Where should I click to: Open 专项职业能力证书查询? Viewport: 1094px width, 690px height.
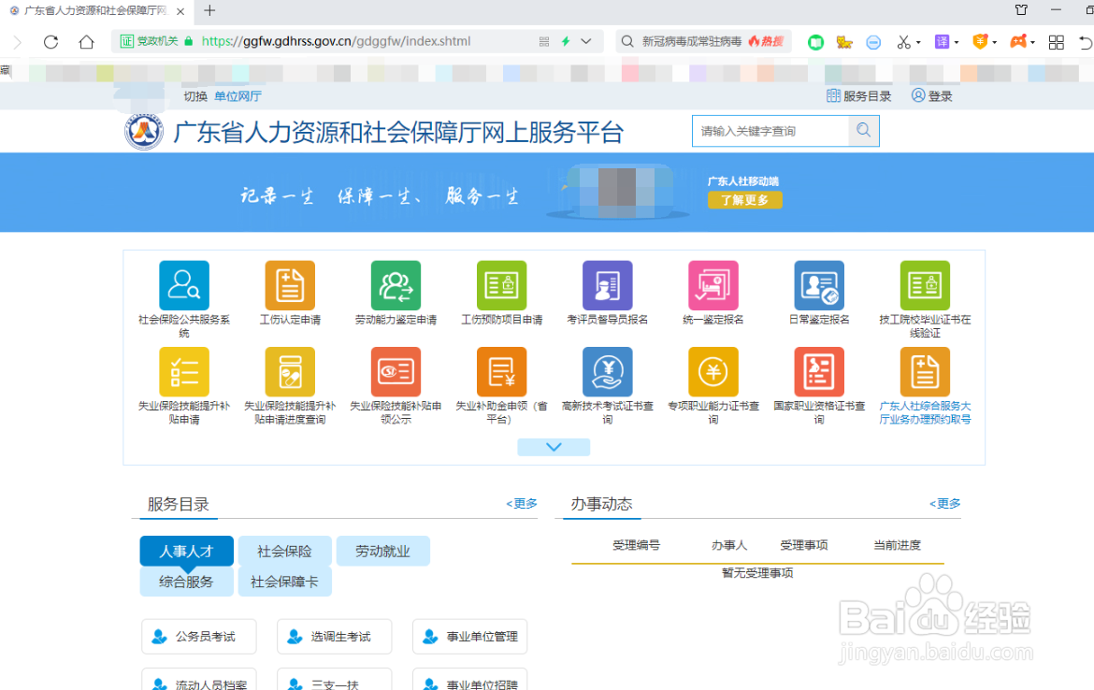[713, 372]
